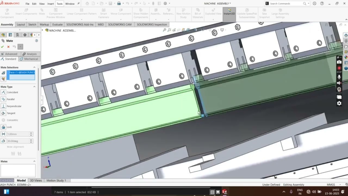Image resolution: width=348 pixels, height=196 pixels.
Task: Switch to the Mechanical mates tab
Action: click(29, 59)
